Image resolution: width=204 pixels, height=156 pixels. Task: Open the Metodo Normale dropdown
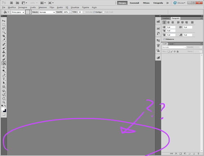click(47, 12)
